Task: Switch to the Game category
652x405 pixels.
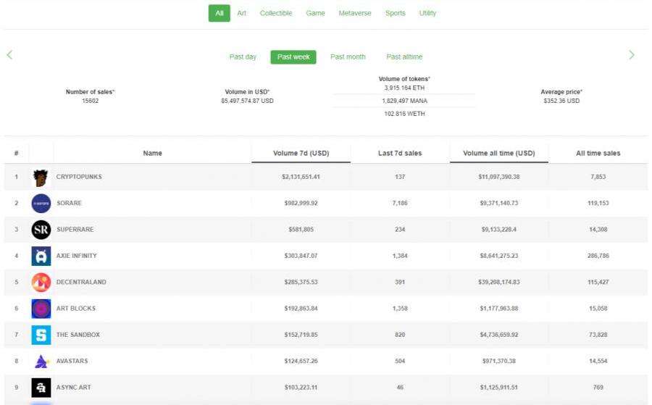Action: 315,13
